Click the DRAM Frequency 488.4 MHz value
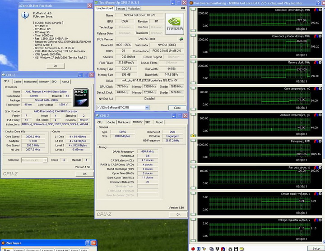The height and width of the screenshot is (251, 325). 148,151
